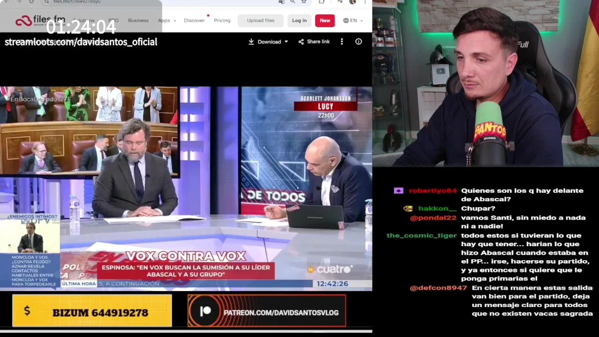Click the Patreon davidsantosvlog banner
Viewport: 599px width, 337px height.
pyautogui.click(x=267, y=310)
